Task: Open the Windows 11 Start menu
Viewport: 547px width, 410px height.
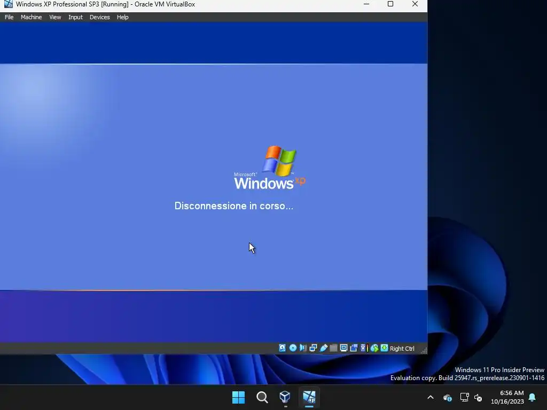Action: point(239,397)
